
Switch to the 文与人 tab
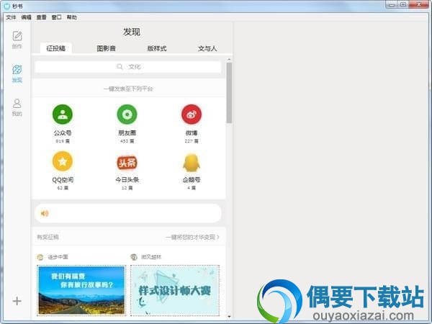coord(207,48)
